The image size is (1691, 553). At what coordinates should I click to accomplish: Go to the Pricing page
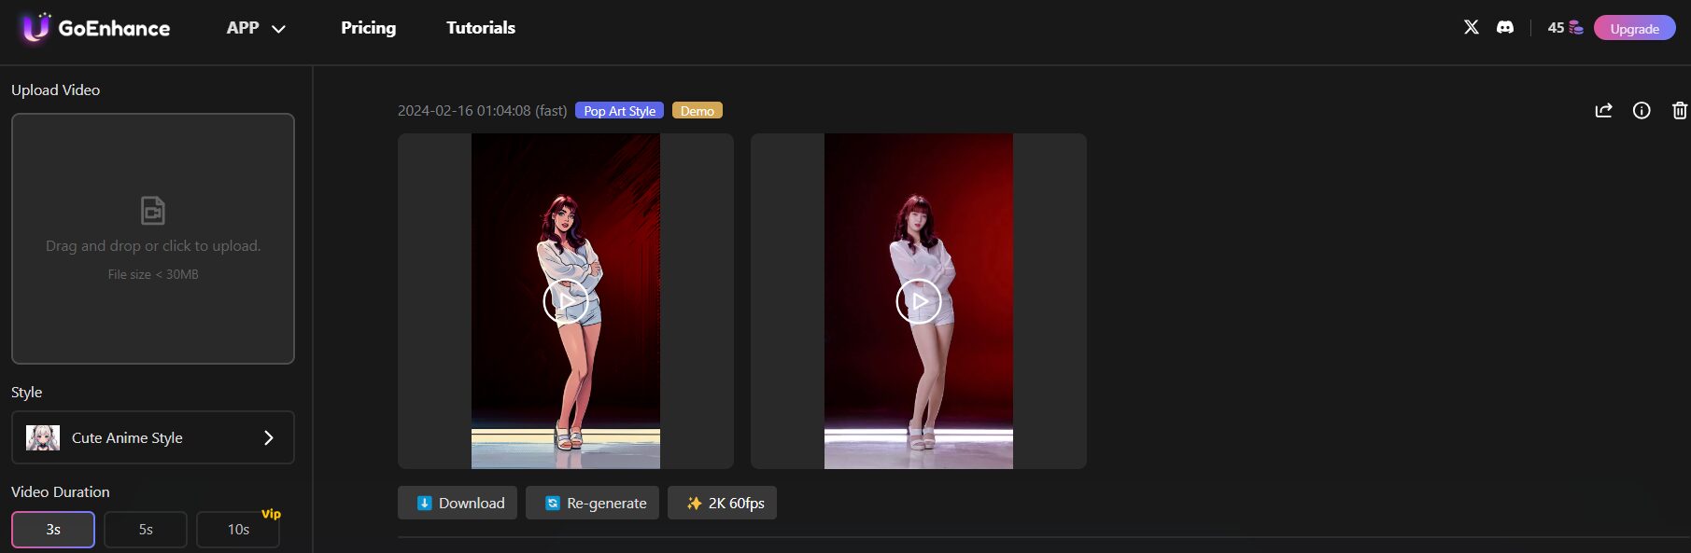(x=368, y=28)
